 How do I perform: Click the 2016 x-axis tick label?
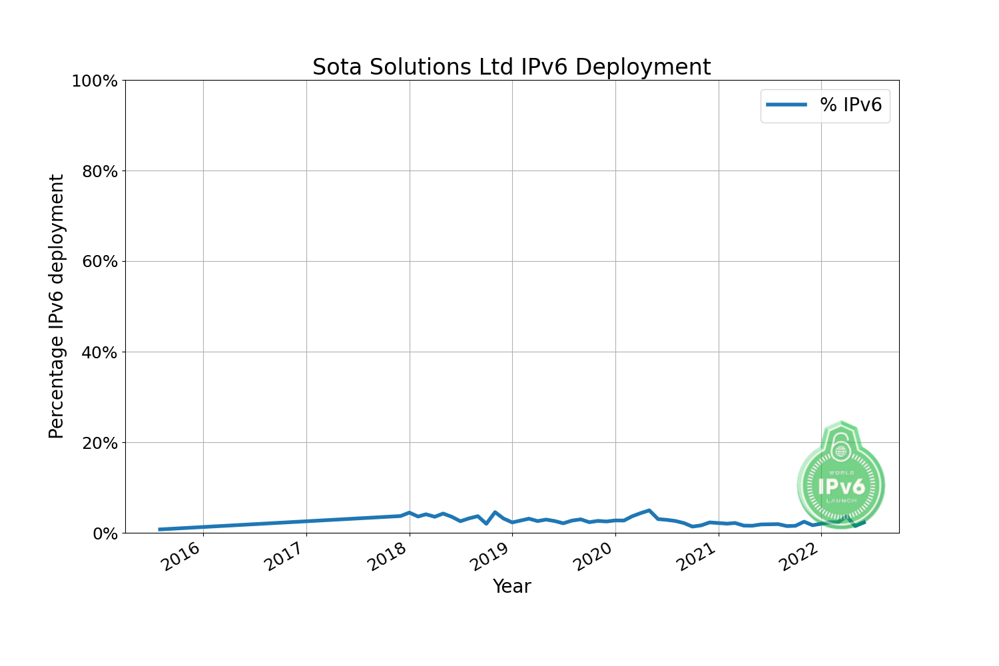click(181, 556)
